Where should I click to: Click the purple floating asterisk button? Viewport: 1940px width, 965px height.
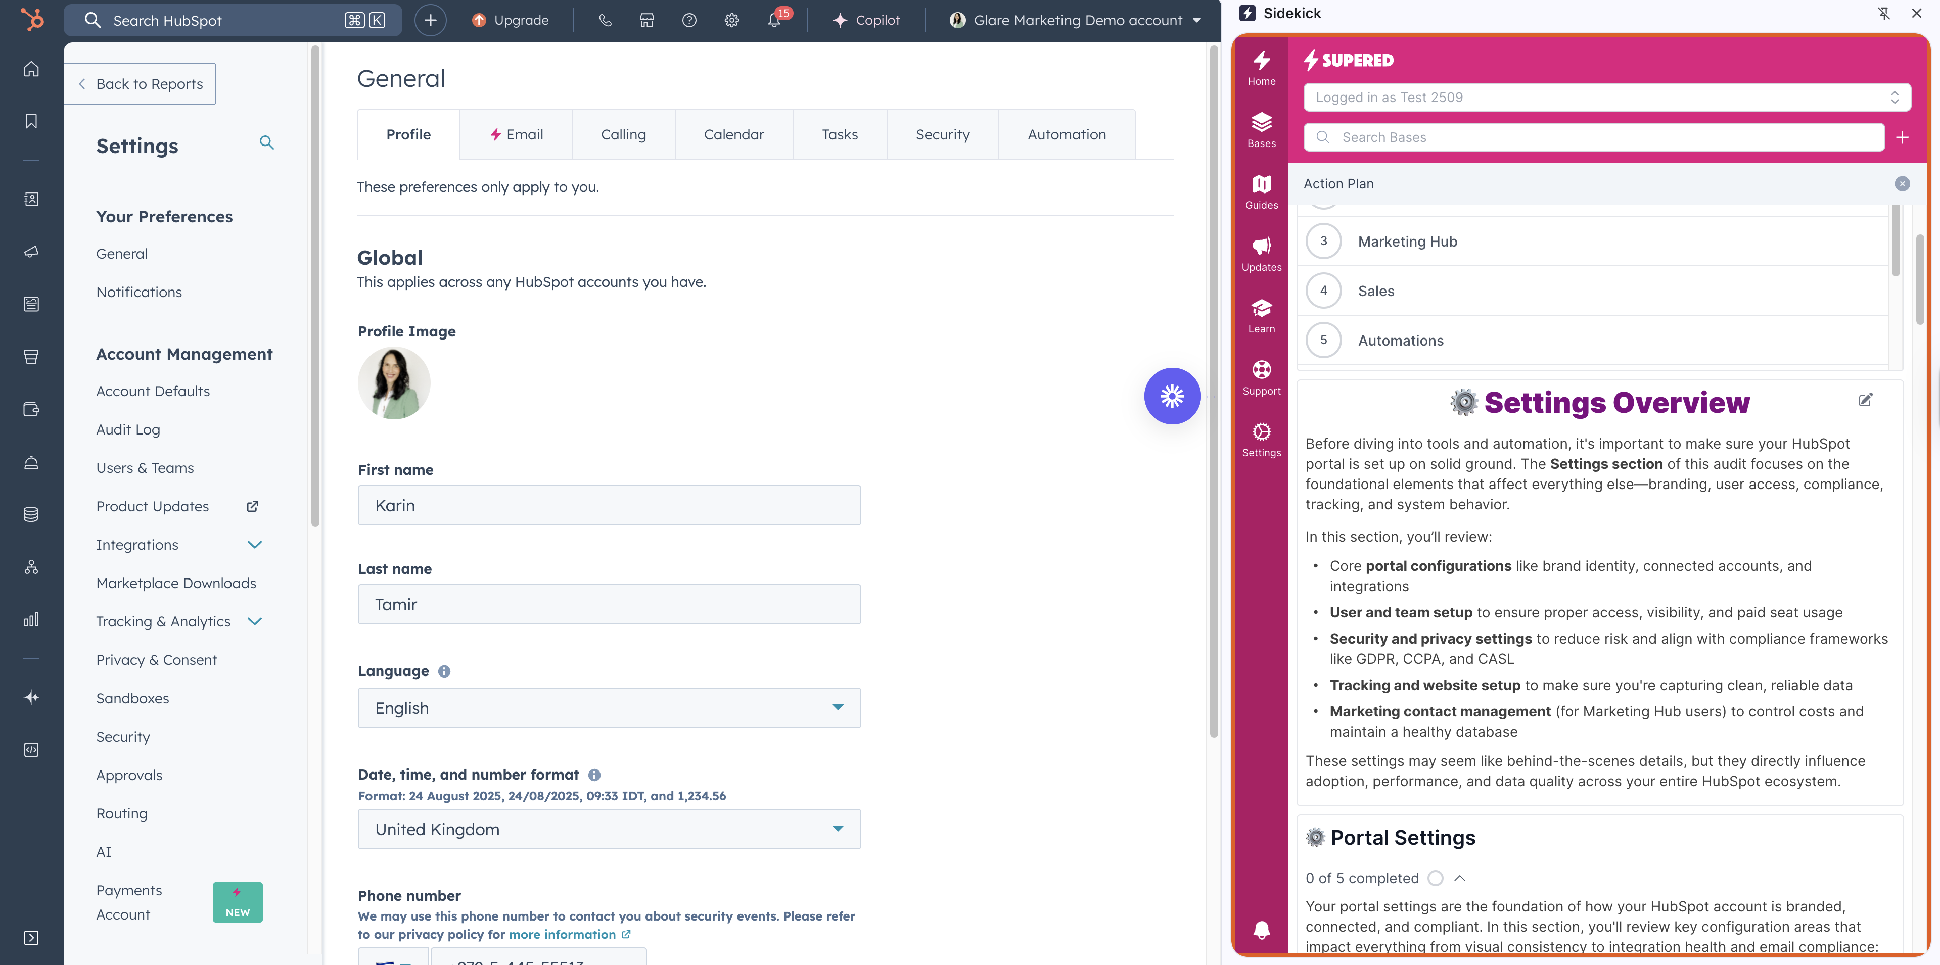point(1172,396)
